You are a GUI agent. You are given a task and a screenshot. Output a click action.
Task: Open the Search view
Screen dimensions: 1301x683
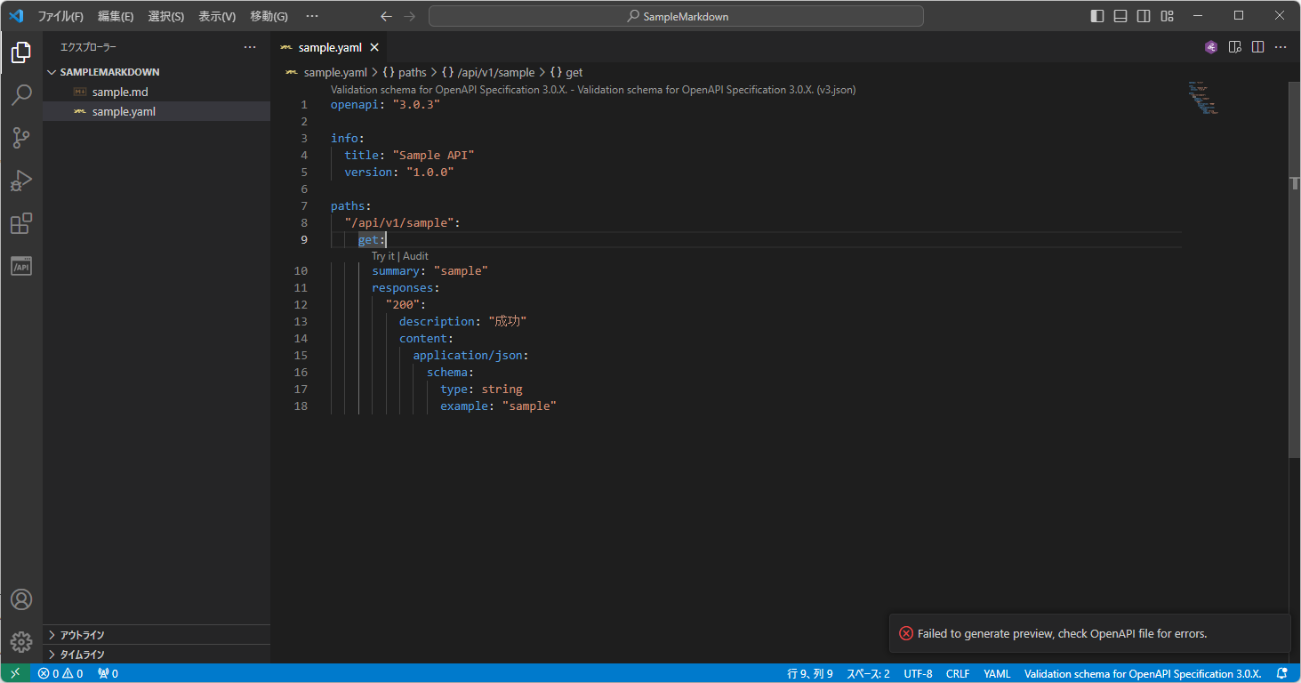pyautogui.click(x=21, y=95)
